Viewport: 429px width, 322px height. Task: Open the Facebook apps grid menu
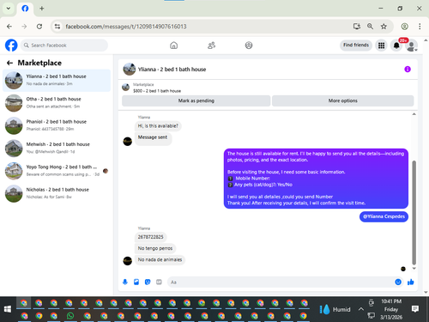point(381,46)
